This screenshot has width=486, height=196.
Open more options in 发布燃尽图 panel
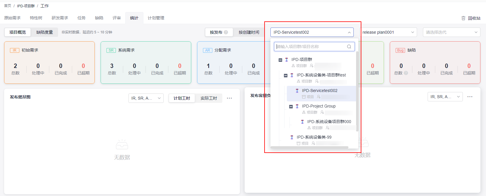pyautogui.click(x=229, y=98)
